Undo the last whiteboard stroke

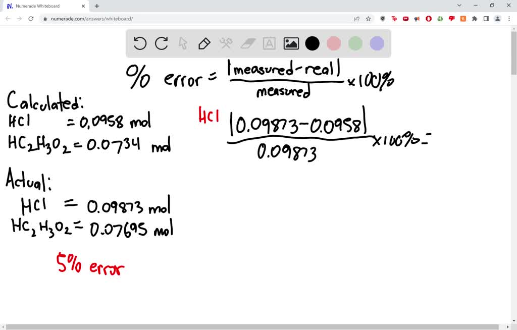pos(140,43)
